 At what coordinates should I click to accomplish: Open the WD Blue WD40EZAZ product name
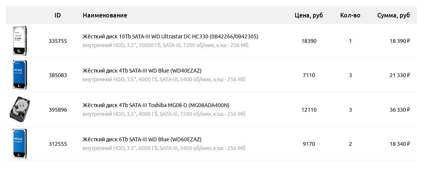[142, 71]
